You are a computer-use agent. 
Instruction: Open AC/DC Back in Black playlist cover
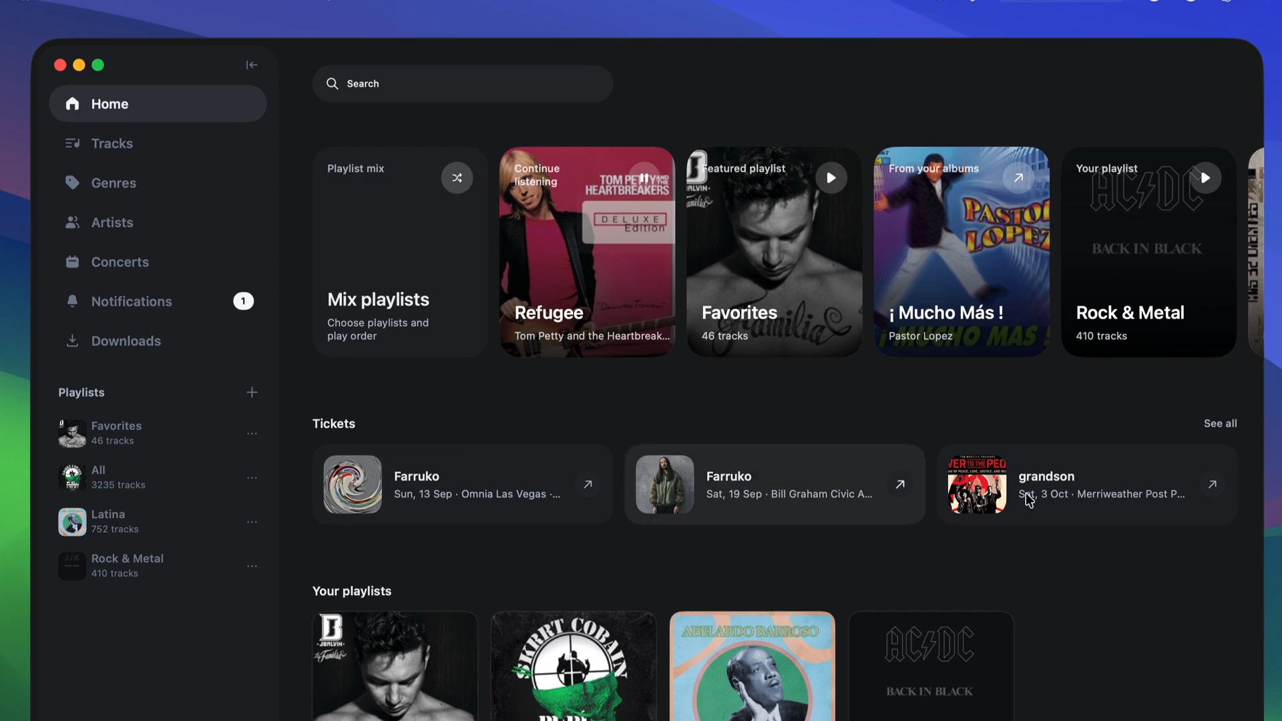coord(931,666)
